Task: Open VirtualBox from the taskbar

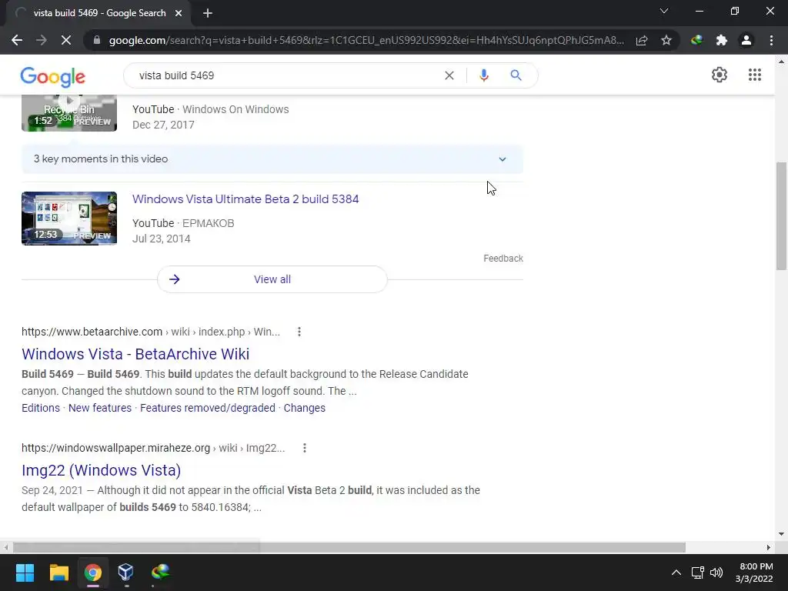Action: (125, 573)
